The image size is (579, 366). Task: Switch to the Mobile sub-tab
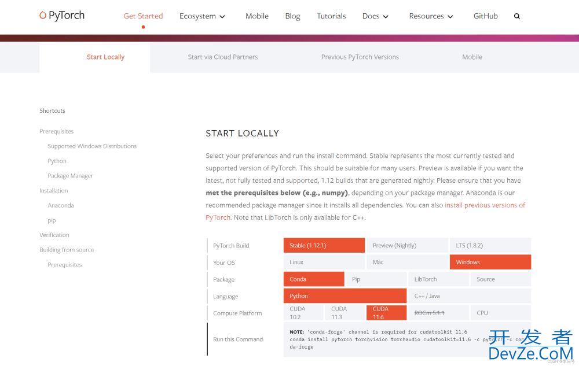[x=472, y=57]
